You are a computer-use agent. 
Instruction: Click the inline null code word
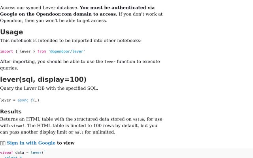pos(79,132)
